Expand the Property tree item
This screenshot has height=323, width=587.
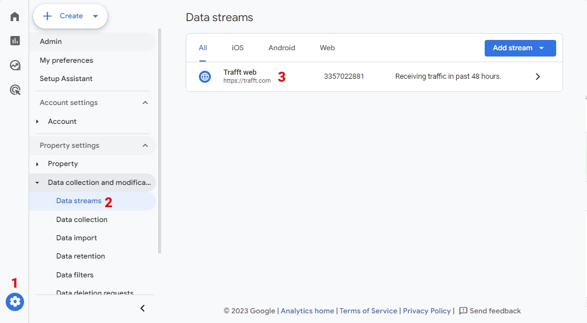[x=38, y=164]
